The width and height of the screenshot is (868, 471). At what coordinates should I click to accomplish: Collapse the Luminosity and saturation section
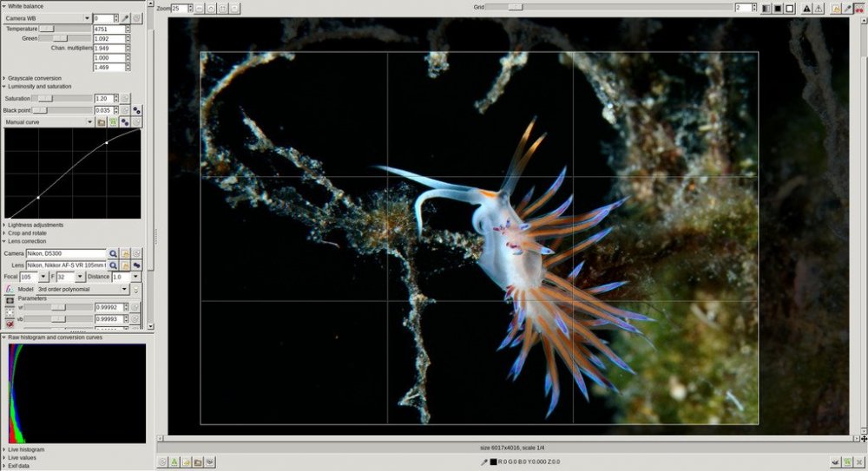point(3,87)
